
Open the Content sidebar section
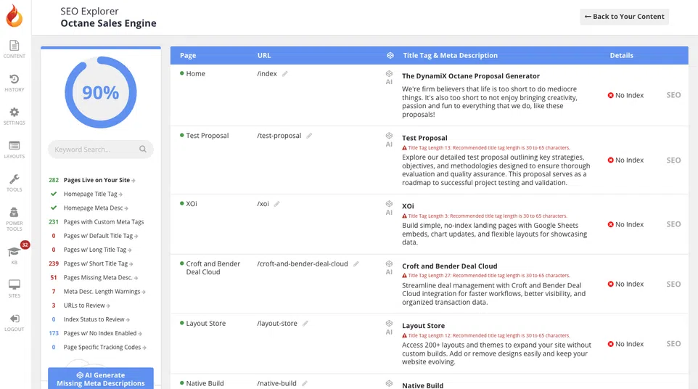pyautogui.click(x=15, y=49)
